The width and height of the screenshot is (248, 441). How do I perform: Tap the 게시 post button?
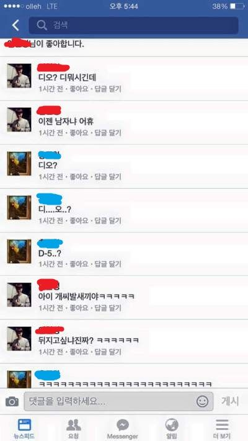click(230, 401)
